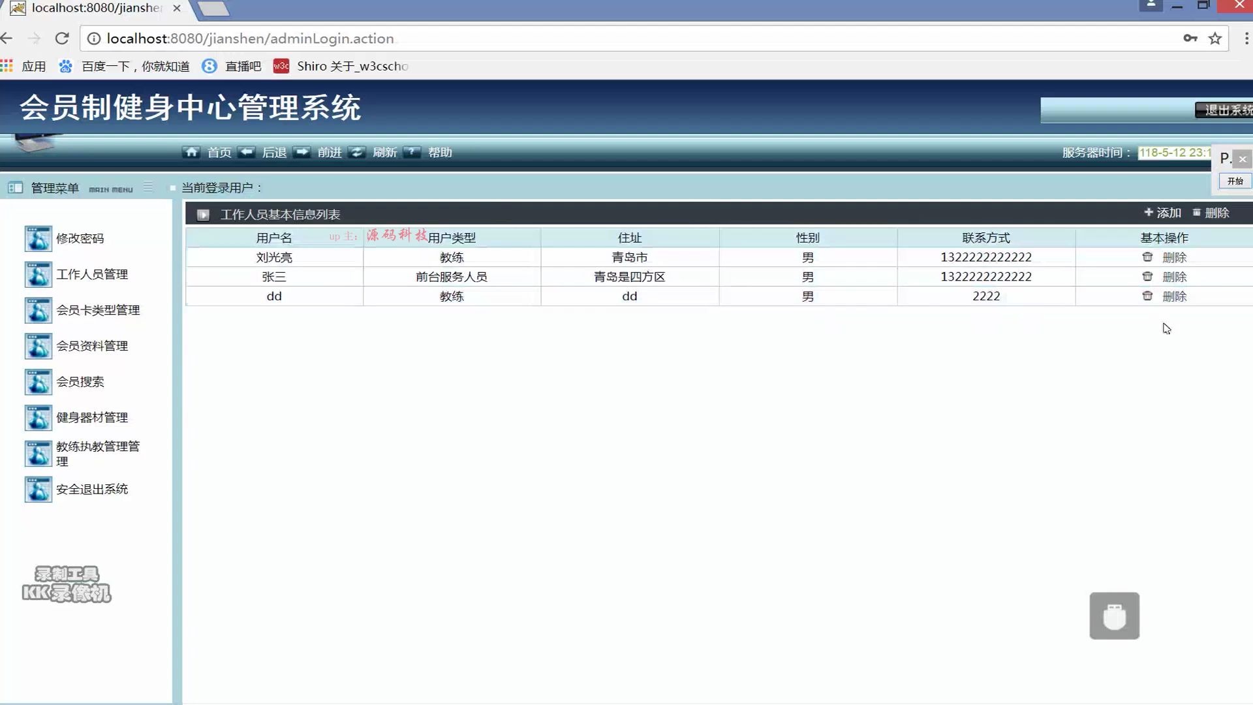Click trash icon in 张三 row
This screenshot has height=705, width=1253.
1147,277
